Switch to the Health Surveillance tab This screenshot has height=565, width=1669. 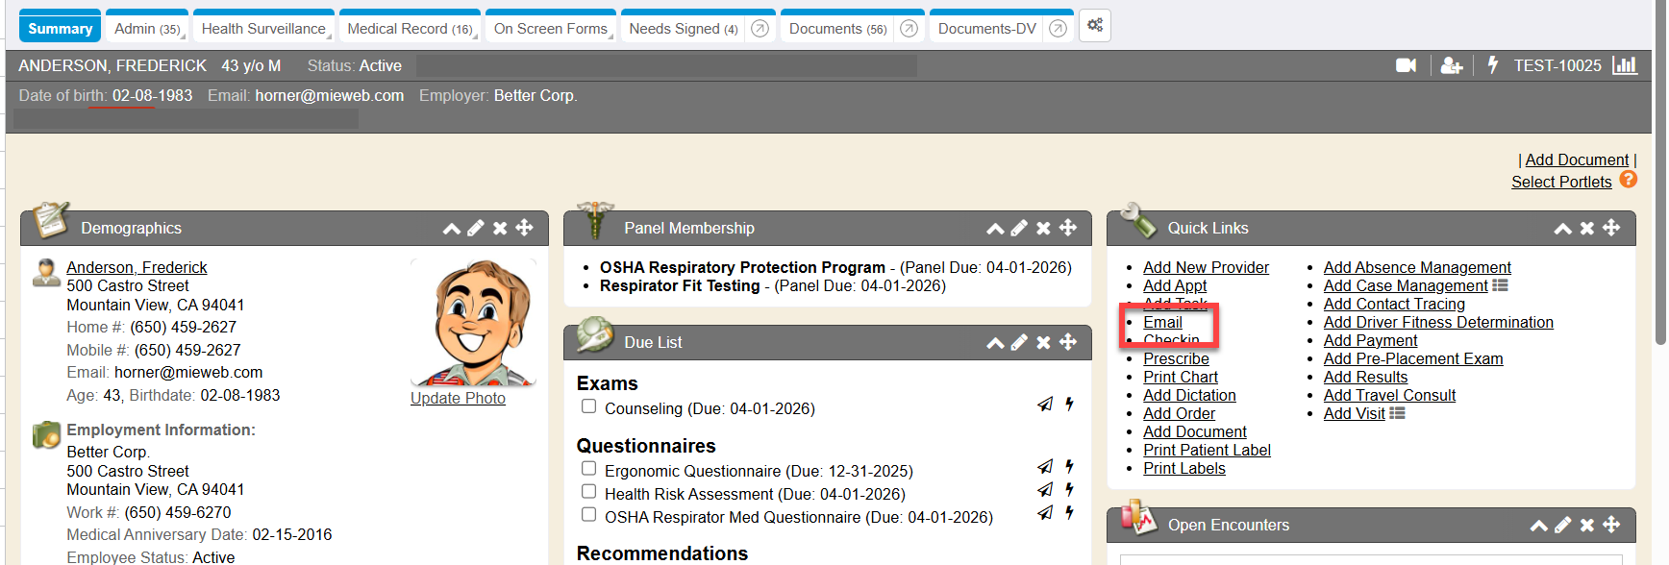[x=263, y=29]
